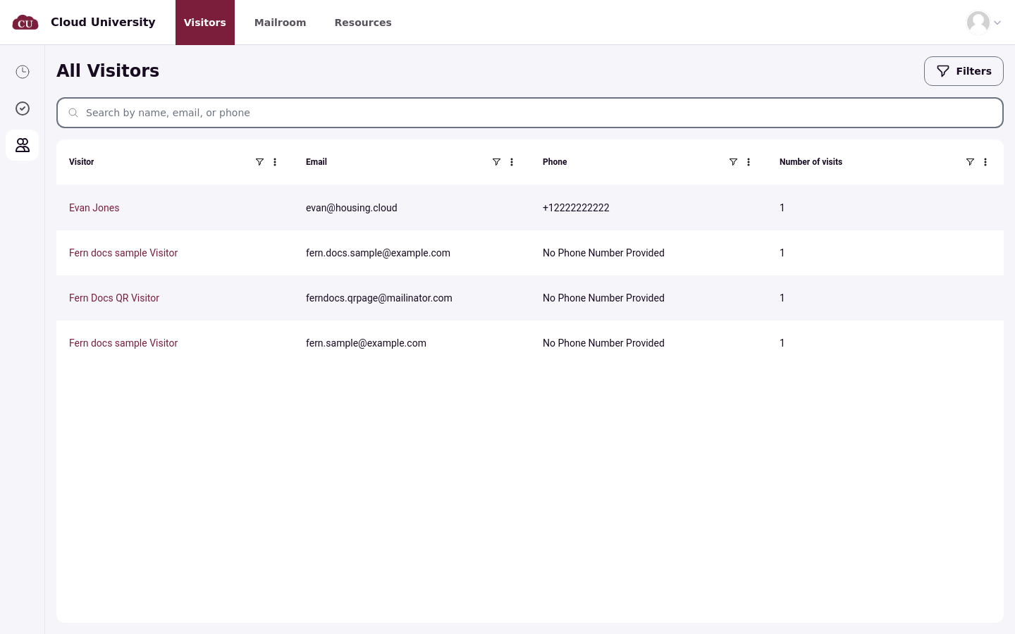Image resolution: width=1015 pixels, height=634 pixels.
Task: Click the Cloud University CU logo
Action: coord(25,23)
